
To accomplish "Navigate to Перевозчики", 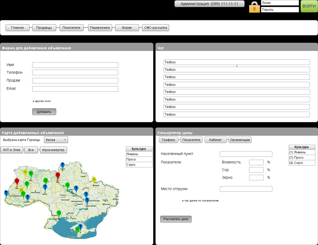I will tap(100, 28).
